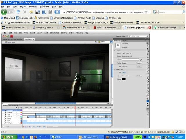Select the Brush tool
186x140 pixels.
[148, 71]
